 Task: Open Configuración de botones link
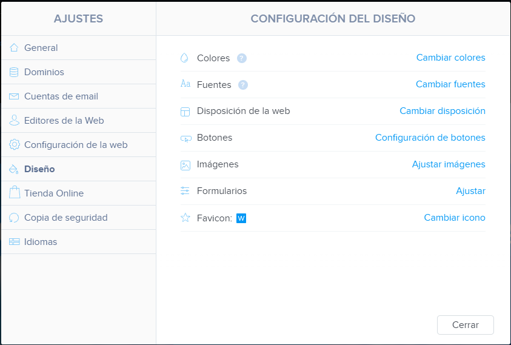click(430, 138)
